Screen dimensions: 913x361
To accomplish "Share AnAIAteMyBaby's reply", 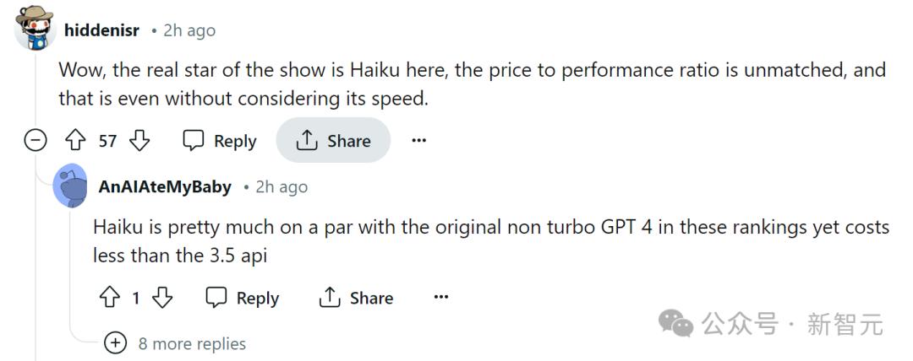I will pos(356,298).
